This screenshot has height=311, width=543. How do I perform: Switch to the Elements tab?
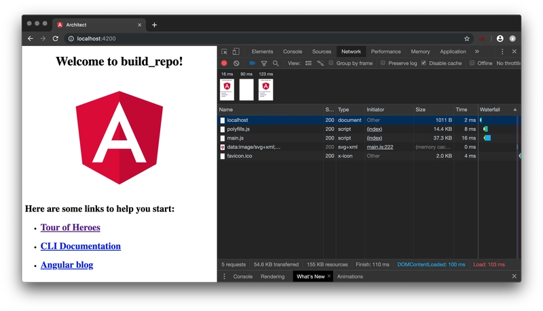[262, 51]
